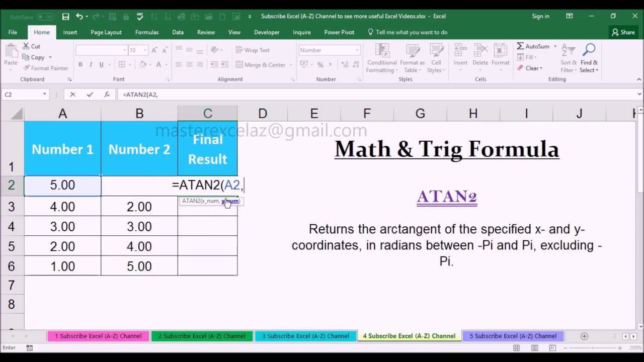Click the column D header
Viewport: 644px width, 362px height.
263,114
